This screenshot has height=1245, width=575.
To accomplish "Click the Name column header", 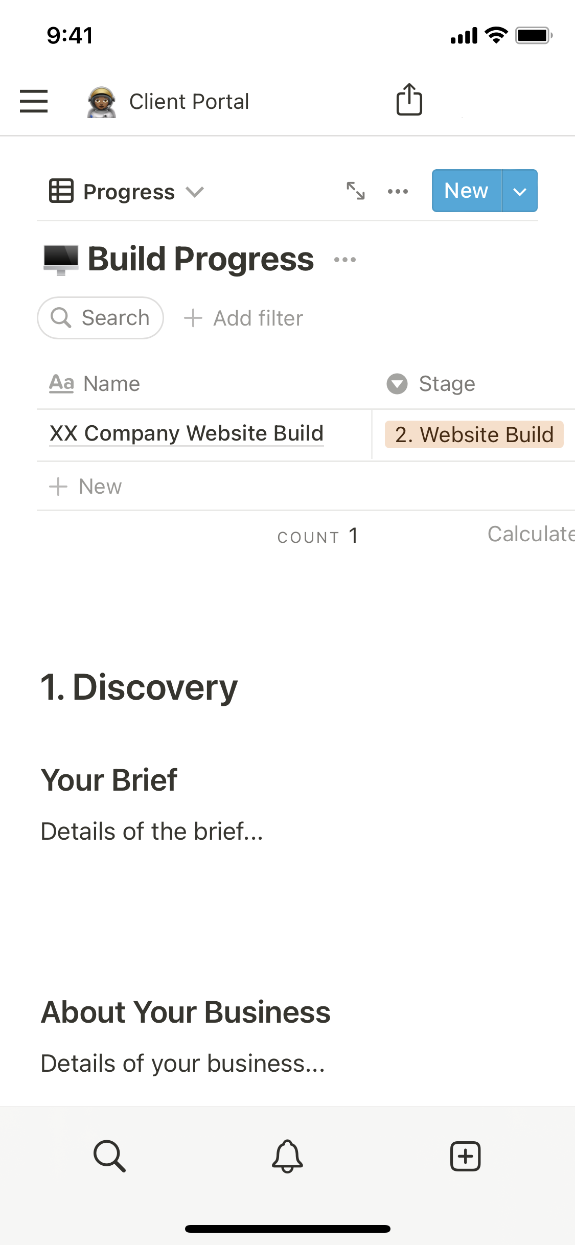I will (95, 384).
